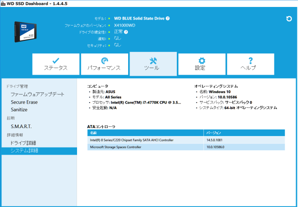Choose Sanitize in the sidebar
This screenshot has height=207, width=298.
(x=19, y=110)
